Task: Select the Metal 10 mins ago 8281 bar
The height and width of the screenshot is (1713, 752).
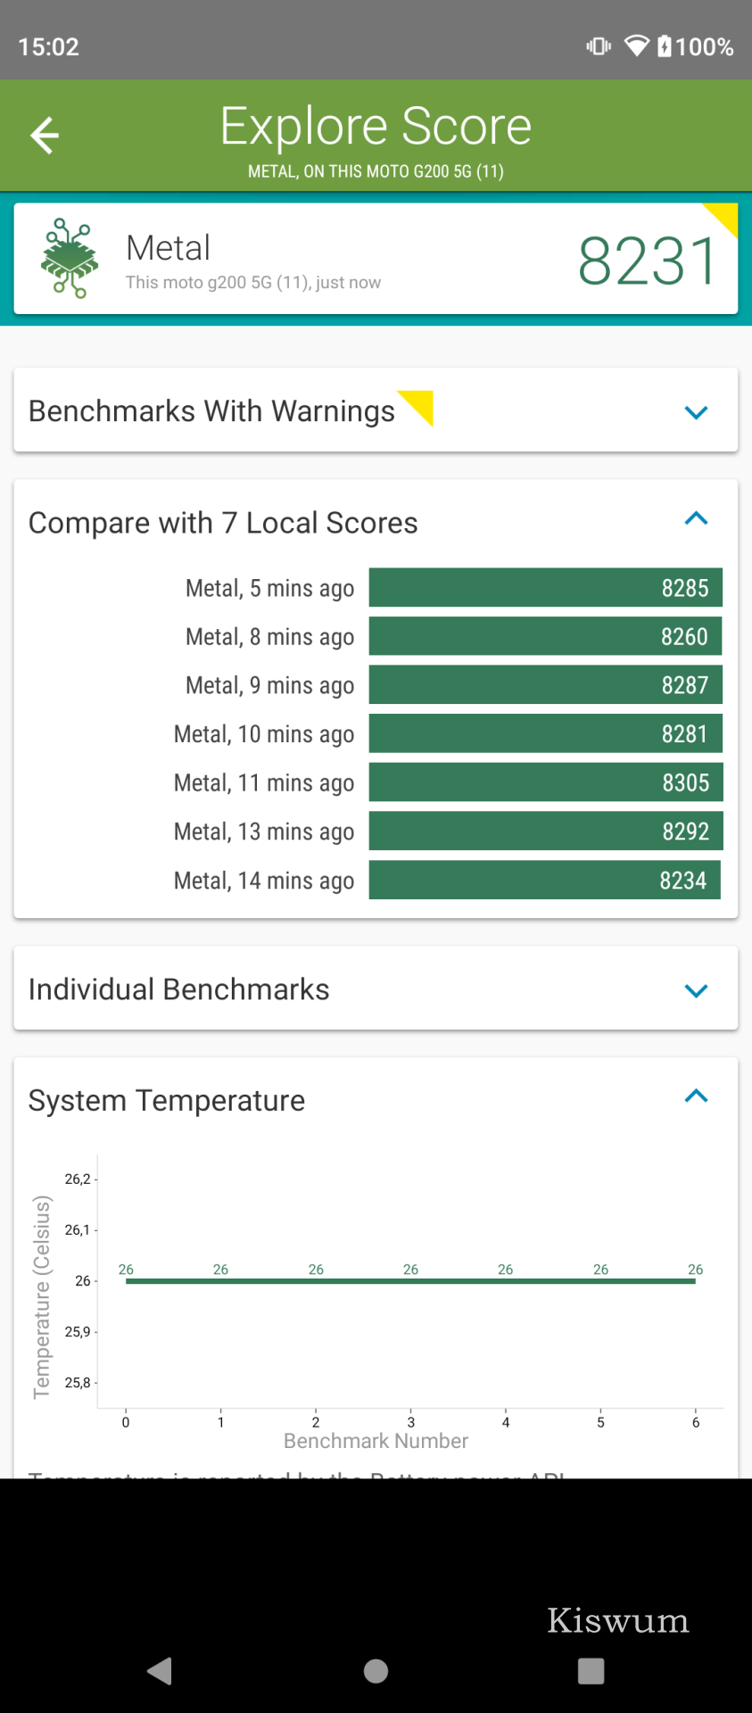Action: [x=546, y=734]
